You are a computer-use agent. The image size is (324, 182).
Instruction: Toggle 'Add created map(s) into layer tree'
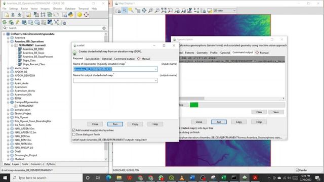tap(74, 130)
